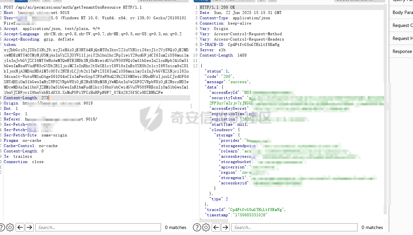413x235 pixels.
Task: Click the Connection: close request line
Action: (24, 162)
